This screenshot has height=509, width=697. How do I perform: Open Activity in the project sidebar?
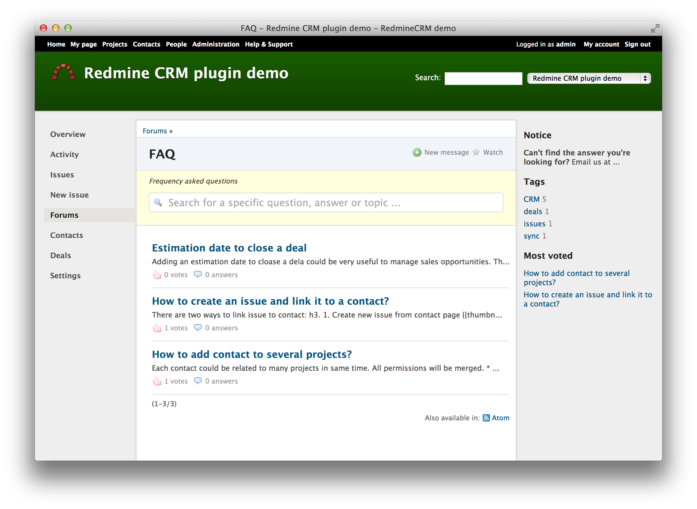pyautogui.click(x=64, y=154)
